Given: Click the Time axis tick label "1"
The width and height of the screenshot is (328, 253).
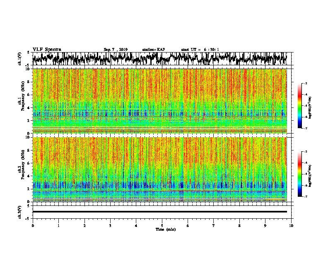Looking at the screenshot, I should point(58,226).
